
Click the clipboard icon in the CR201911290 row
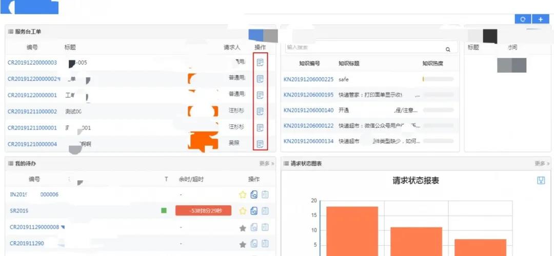265,244
